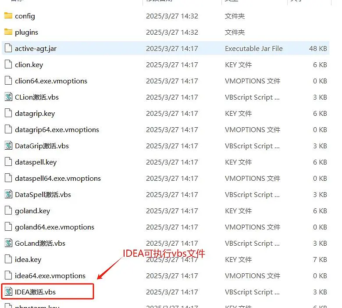Screen dimensions: 342x308
Task: Click the IDEA激活.vbs script icon
Action: (x=8, y=292)
